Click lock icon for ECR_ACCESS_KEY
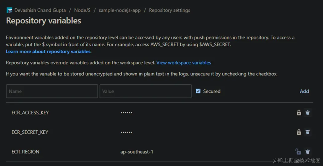This screenshot has width=323, height=166. point(299,112)
